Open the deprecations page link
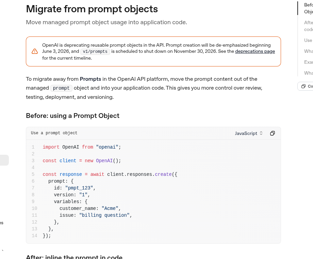Screen dimensions: 313x259 255,51
